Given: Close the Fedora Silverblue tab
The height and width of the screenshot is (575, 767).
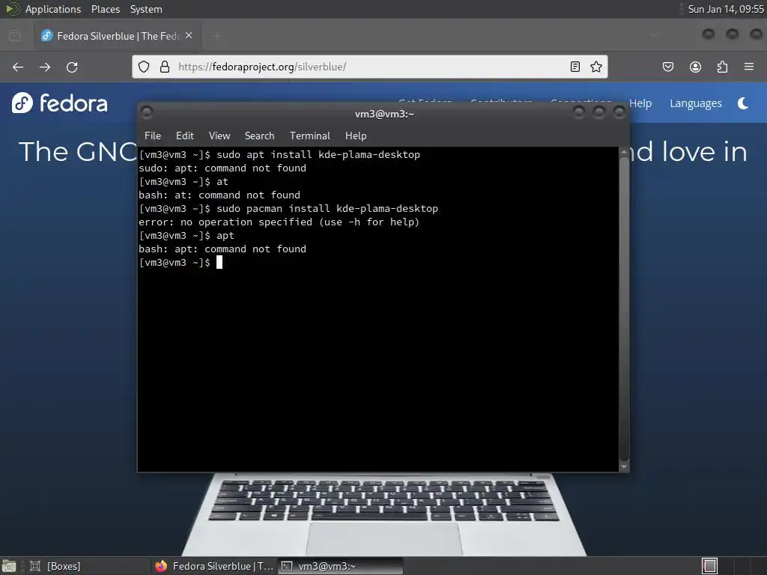Looking at the screenshot, I should [x=189, y=36].
